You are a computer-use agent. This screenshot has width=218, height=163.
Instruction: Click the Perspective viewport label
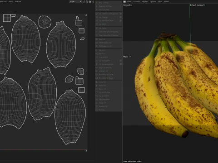click(x=128, y=5)
